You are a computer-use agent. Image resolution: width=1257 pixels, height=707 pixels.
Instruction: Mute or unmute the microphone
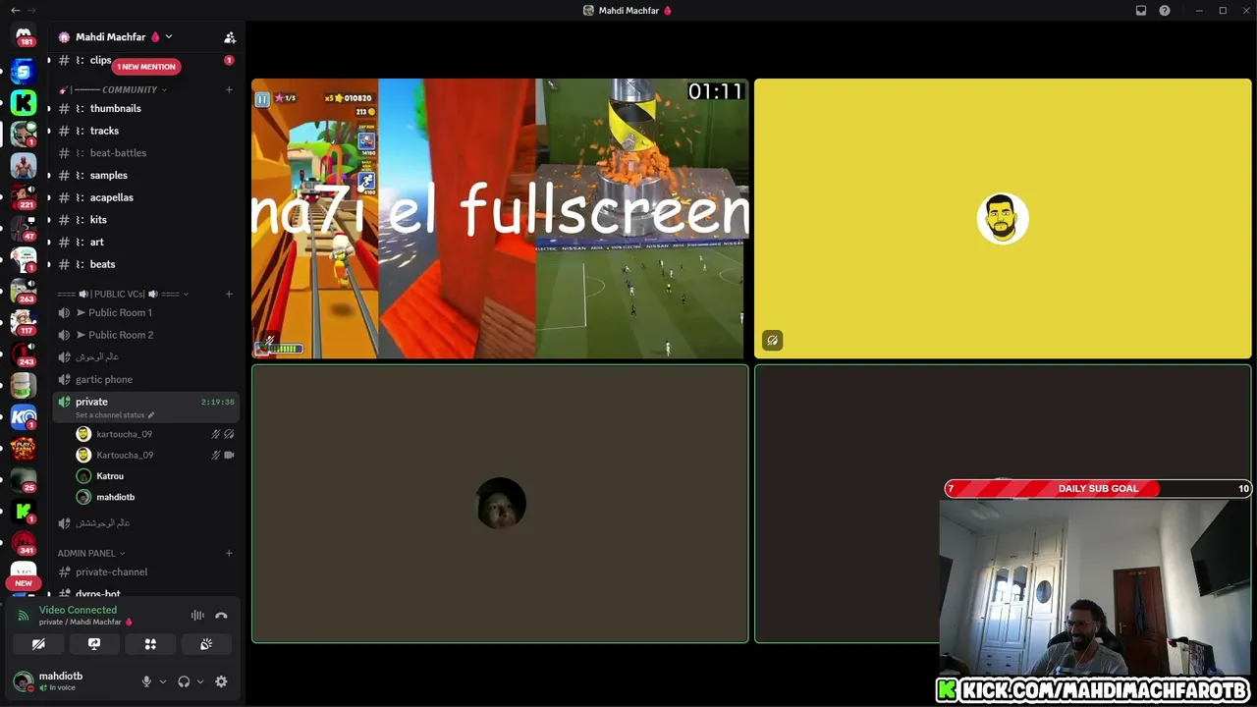pos(146,681)
